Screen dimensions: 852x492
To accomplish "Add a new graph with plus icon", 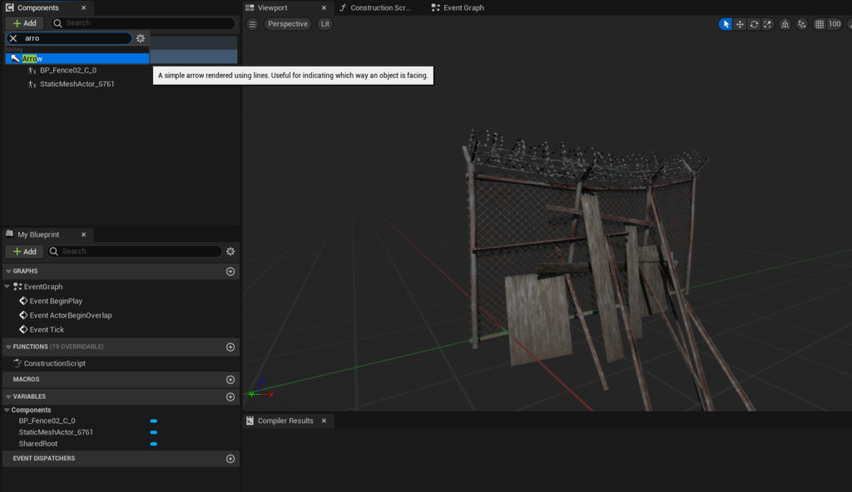I will pos(230,272).
